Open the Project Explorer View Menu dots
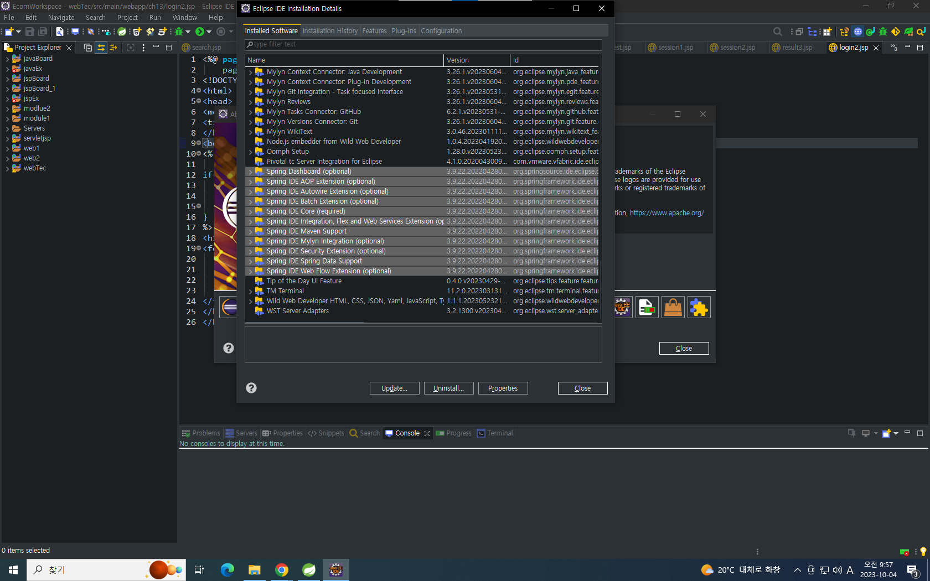Image resolution: width=930 pixels, height=581 pixels. click(143, 48)
